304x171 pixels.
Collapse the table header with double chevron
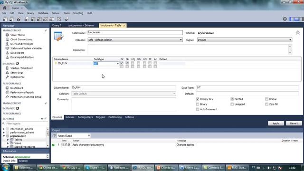point(298,33)
